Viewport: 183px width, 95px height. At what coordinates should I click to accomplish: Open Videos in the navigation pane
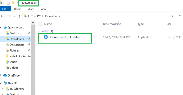click(14, 68)
